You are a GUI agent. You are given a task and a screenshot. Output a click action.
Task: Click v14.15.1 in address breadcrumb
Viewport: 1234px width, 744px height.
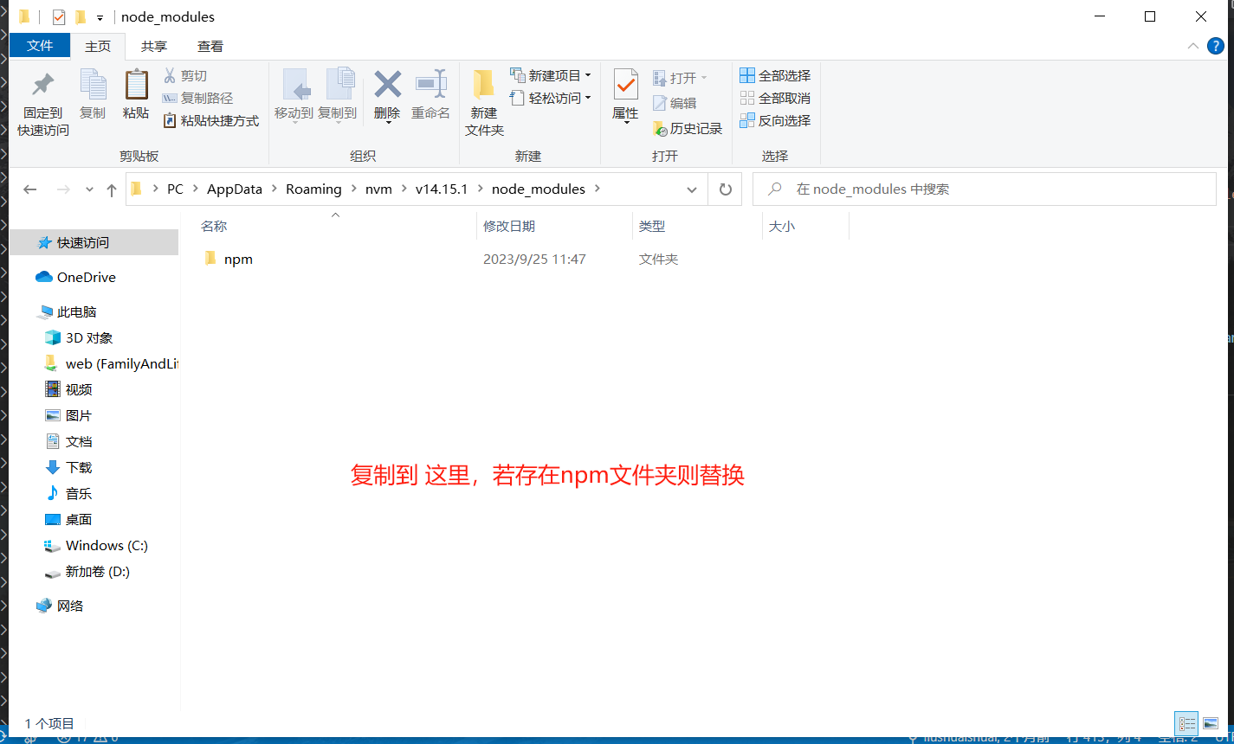(442, 189)
